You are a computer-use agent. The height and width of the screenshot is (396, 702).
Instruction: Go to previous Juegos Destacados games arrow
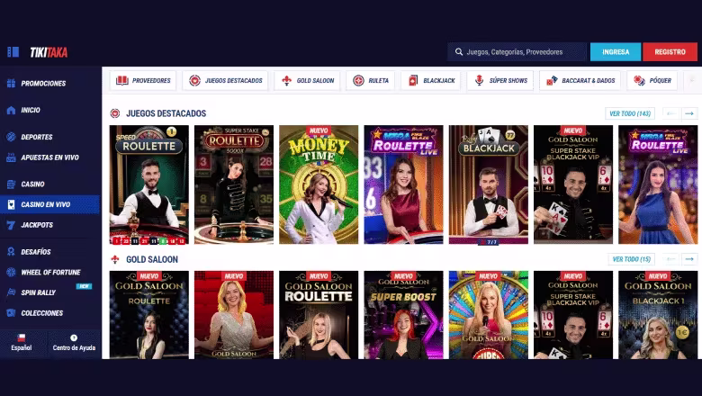pos(671,113)
